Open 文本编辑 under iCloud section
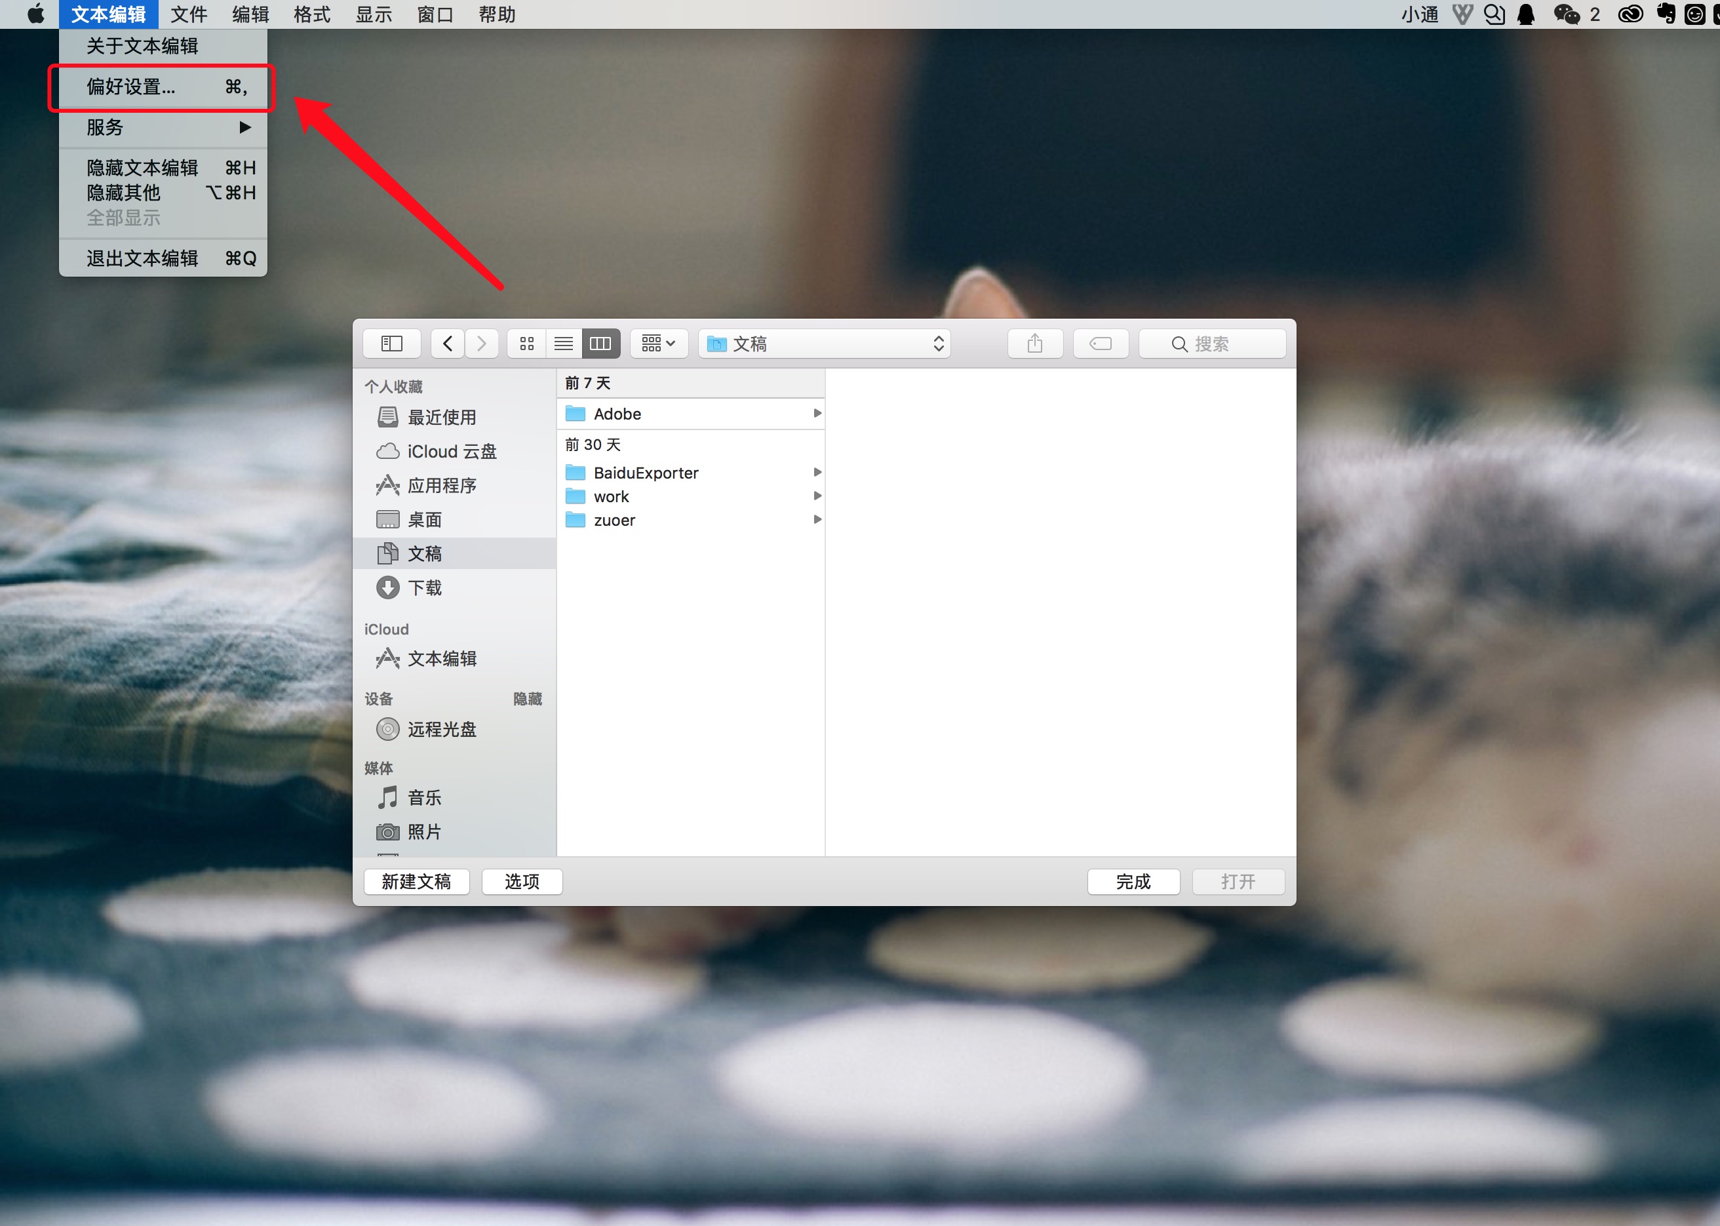Screen dimensions: 1720x1226 pos(454,658)
